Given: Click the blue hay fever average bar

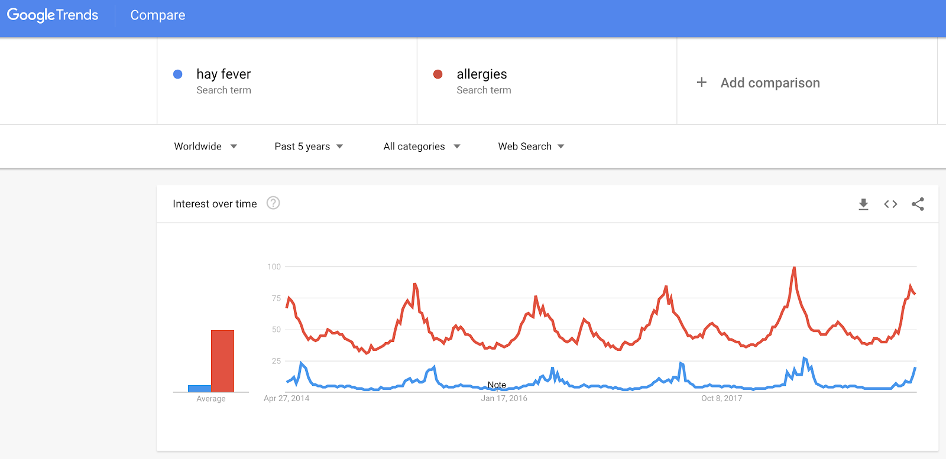Looking at the screenshot, I should coord(200,388).
